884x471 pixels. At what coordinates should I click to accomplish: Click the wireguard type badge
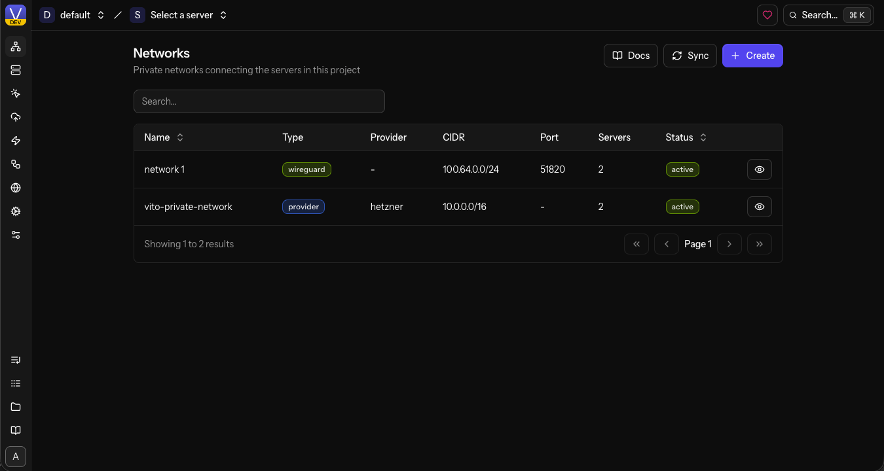[x=307, y=169]
